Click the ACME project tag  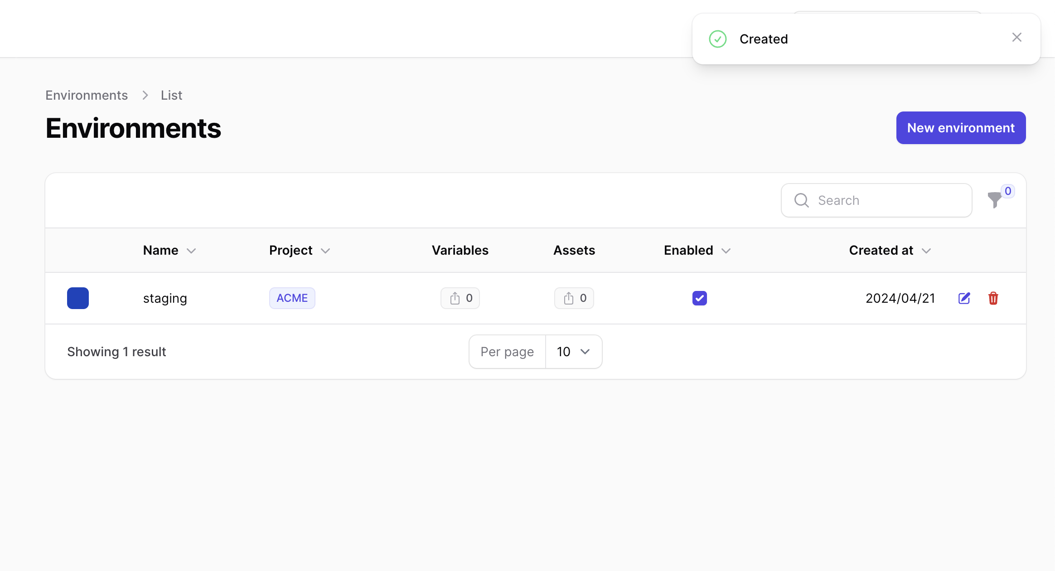click(x=292, y=298)
